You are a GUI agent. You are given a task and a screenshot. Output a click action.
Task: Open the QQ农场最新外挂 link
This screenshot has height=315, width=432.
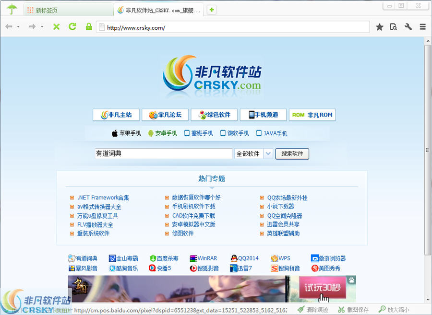[288, 198]
